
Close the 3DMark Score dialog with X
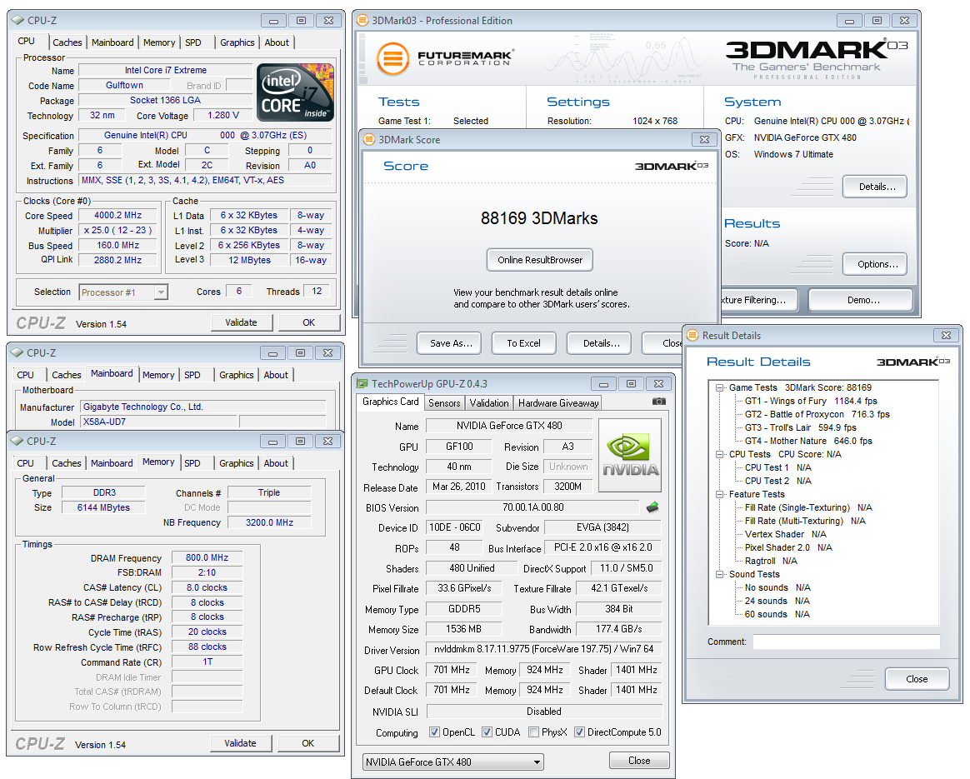click(704, 140)
